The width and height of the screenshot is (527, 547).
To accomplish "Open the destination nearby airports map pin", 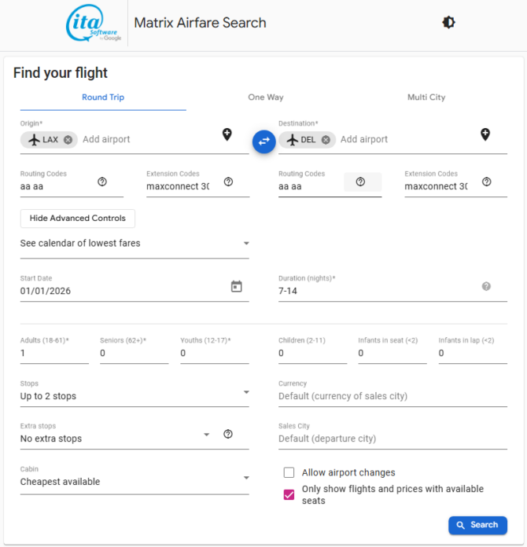I will click(x=485, y=134).
